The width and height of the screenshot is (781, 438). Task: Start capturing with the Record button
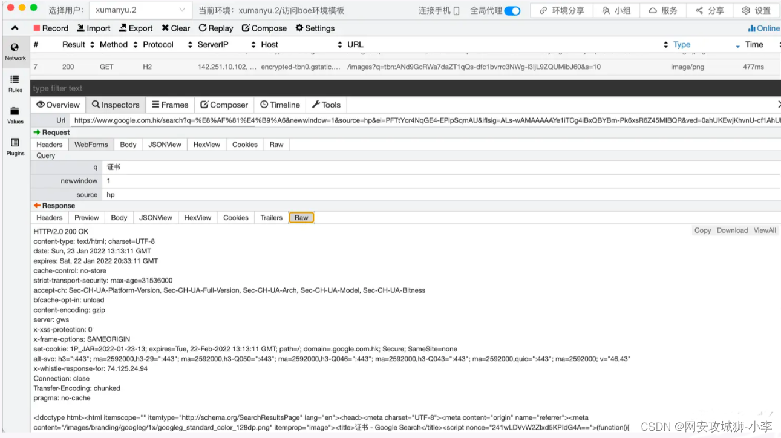click(51, 28)
